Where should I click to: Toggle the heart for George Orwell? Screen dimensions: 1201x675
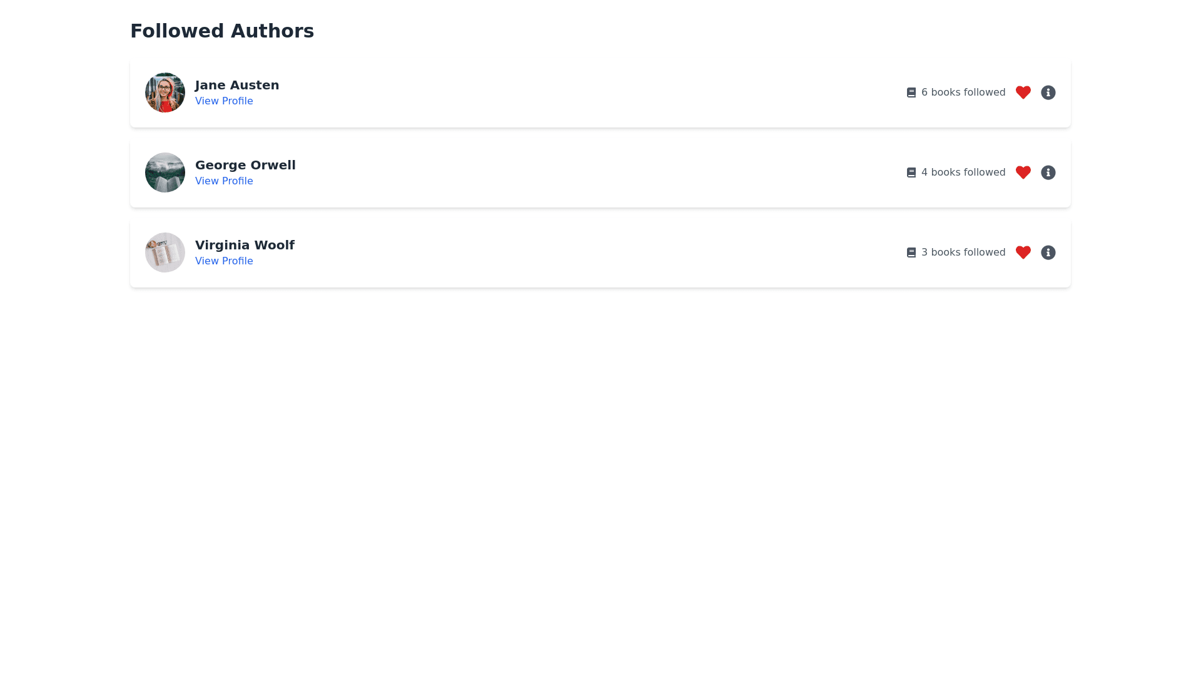click(x=1023, y=172)
